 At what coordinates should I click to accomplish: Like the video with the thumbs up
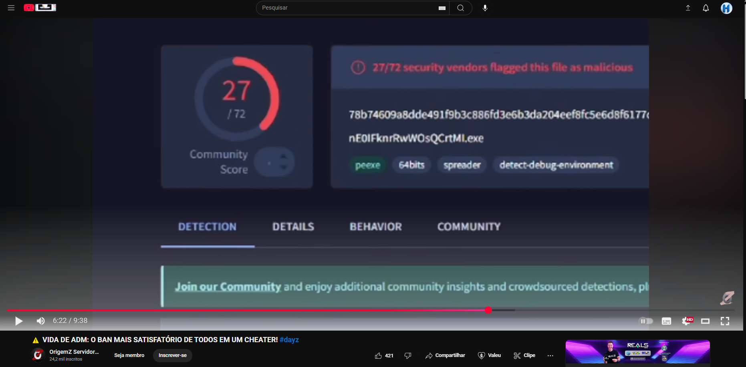tap(379, 355)
